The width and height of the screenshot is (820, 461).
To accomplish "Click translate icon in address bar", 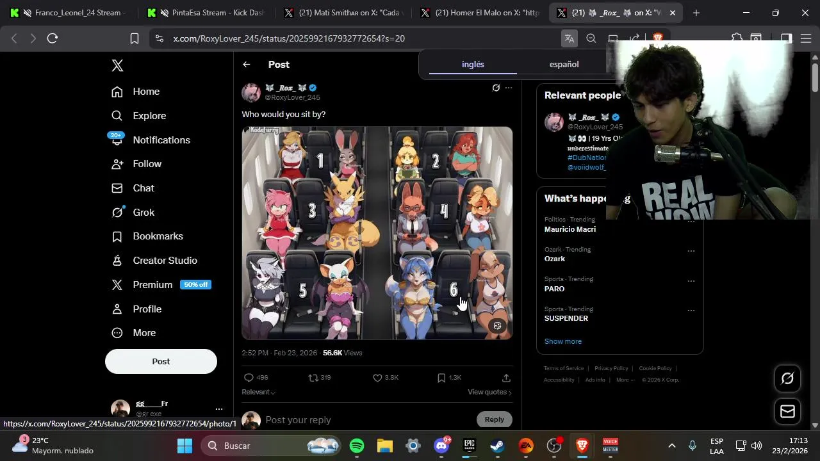I will point(569,38).
